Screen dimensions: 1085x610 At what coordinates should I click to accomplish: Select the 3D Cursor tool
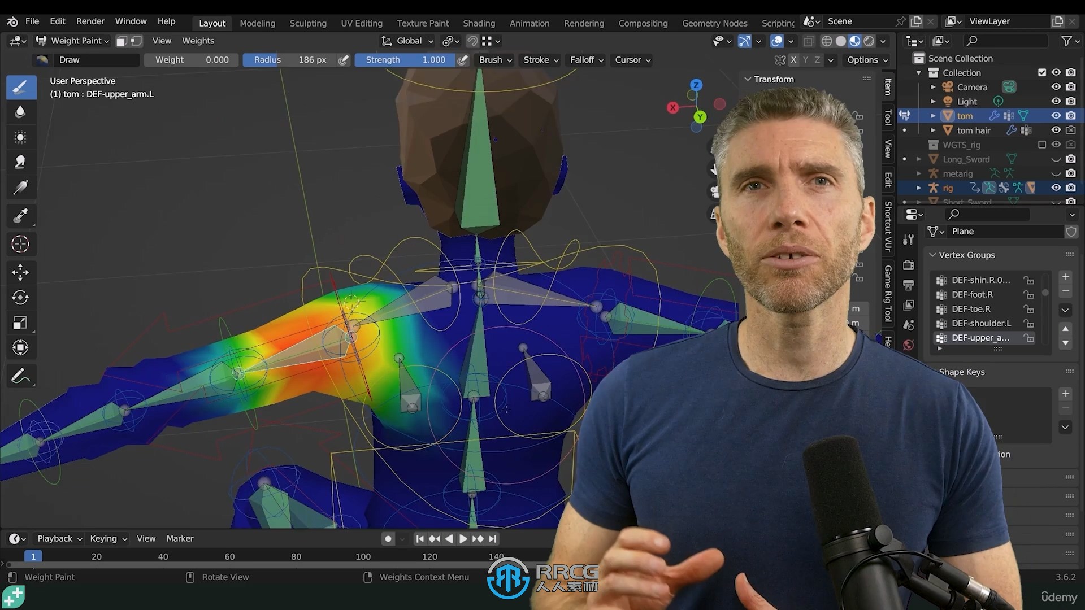coord(21,244)
